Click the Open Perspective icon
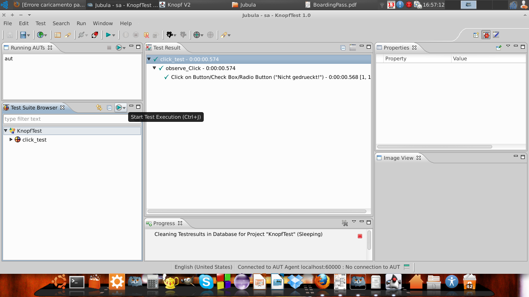 pyautogui.click(x=476, y=35)
